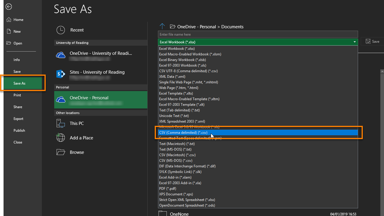Choose Strict Open XML Spreadsheet (*.xlsx)
384x216 pixels.
258,200
